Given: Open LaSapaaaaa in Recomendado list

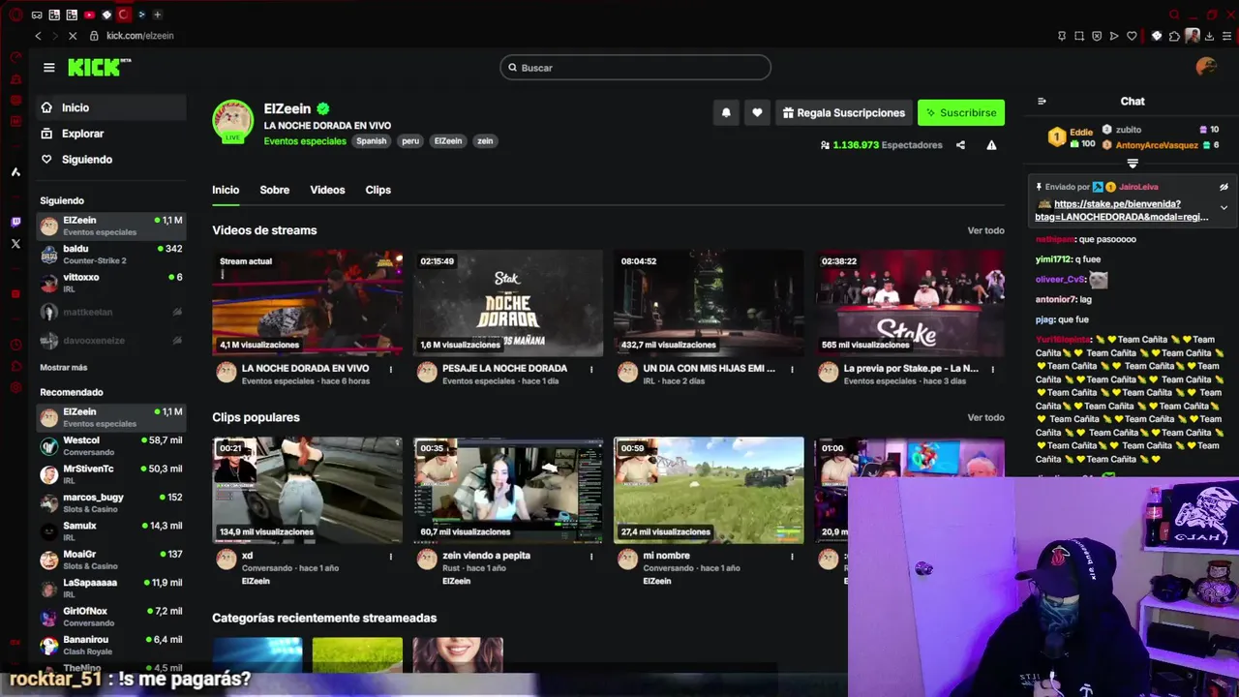Looking at the screenshot, I should [x=111, y=588].
